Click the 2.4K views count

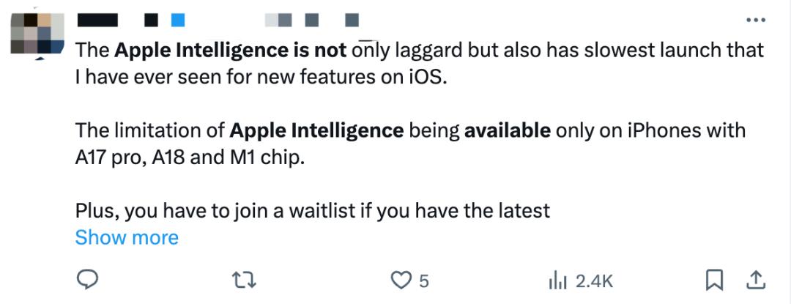594,281
